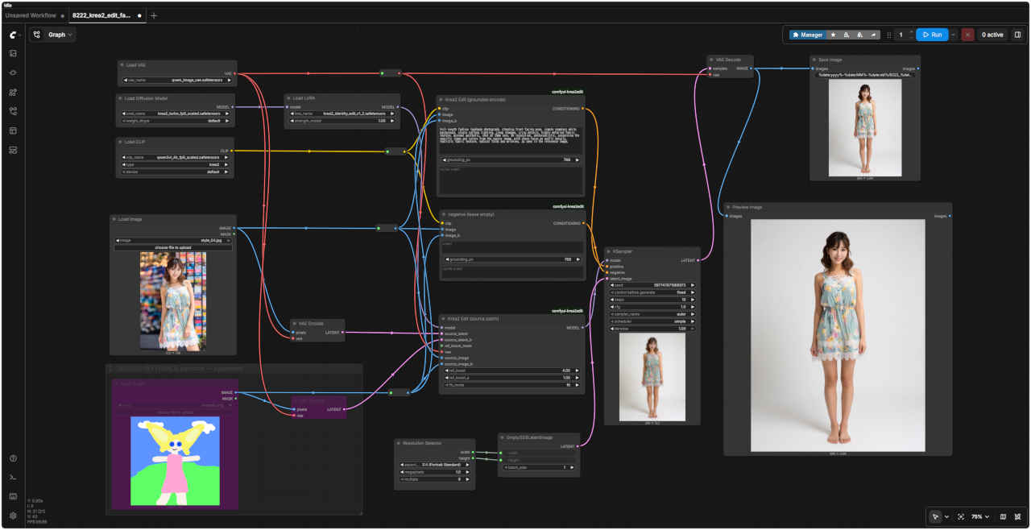Click the red cancel run button
Image resolution: width=1031 pixels, height=530 pixels.
coord(967,35)
